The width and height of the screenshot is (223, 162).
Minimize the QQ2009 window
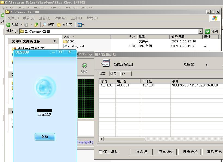coord(53,52)
